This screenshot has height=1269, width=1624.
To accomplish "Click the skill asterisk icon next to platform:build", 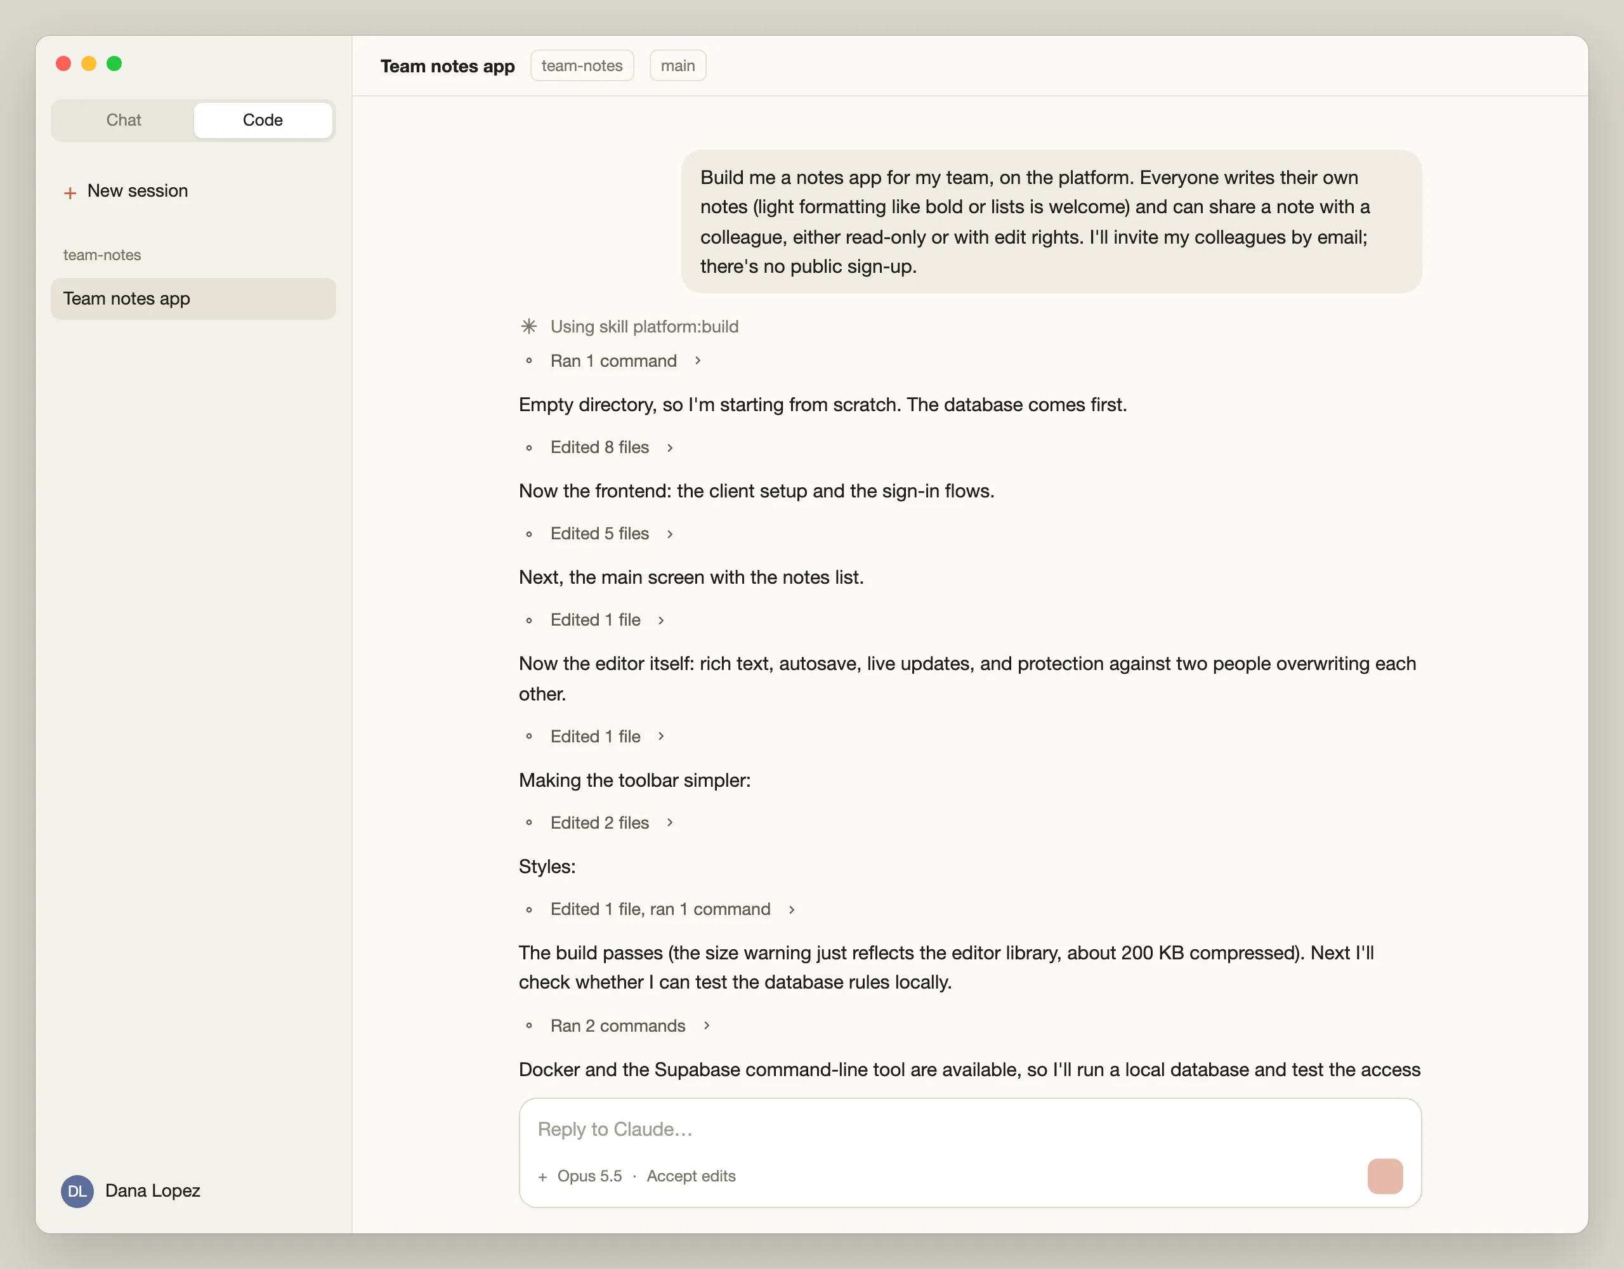I will (528, 327).
